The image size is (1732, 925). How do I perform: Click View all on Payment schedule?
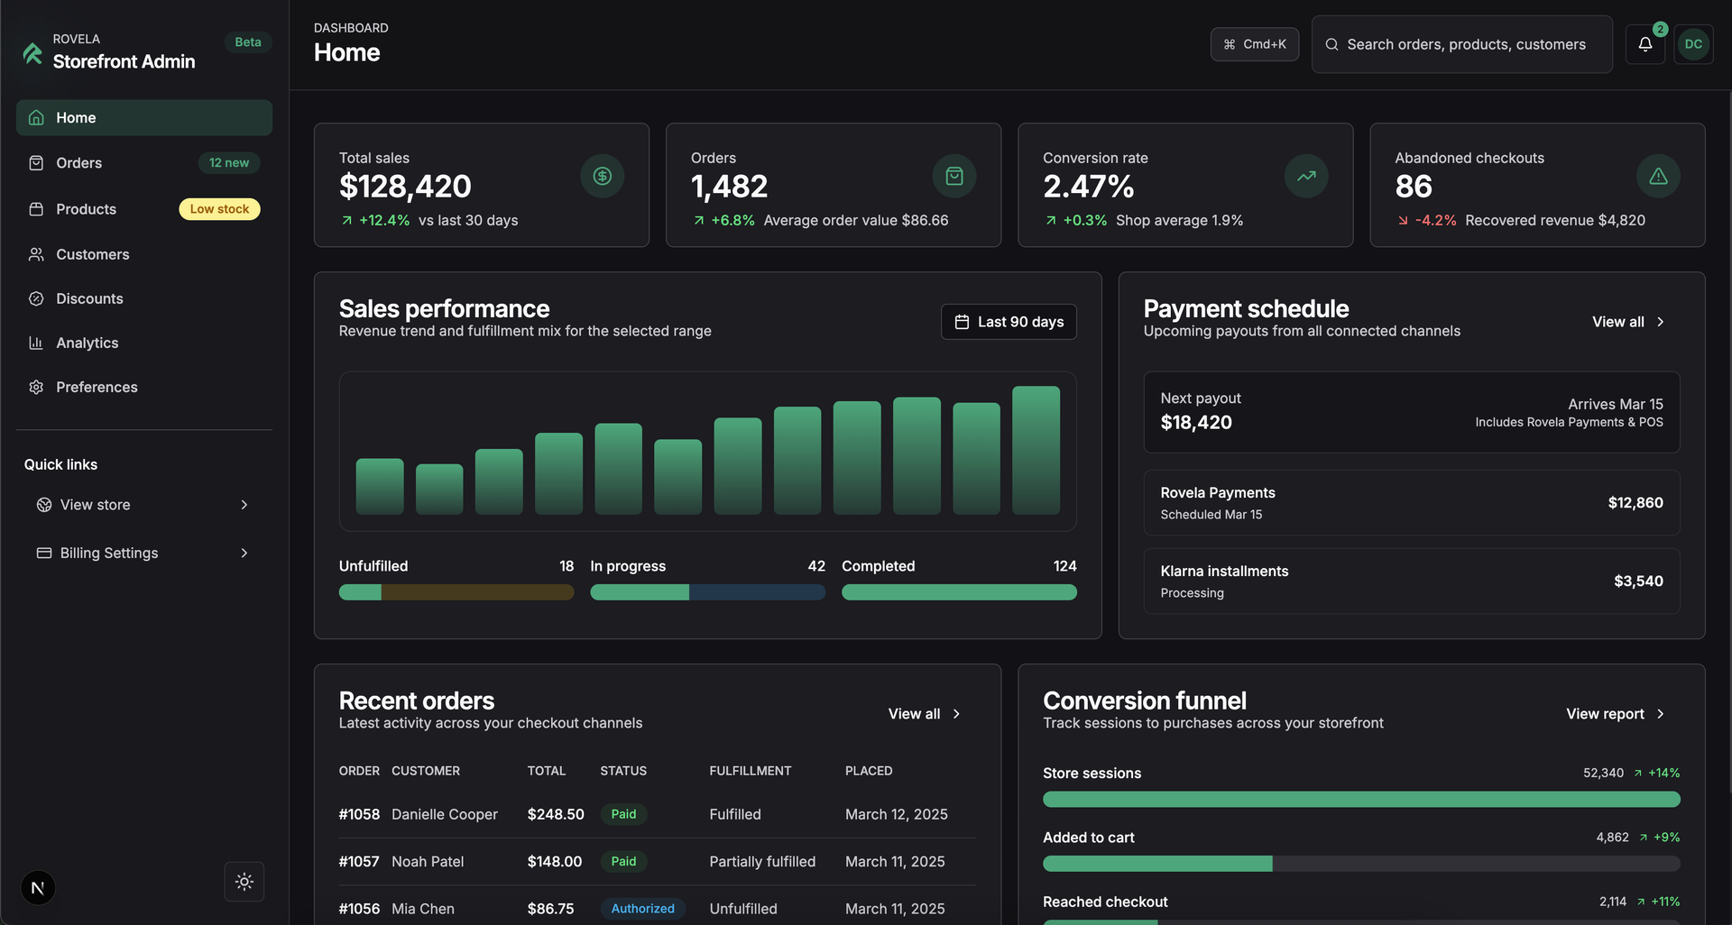click(1627, 321)
